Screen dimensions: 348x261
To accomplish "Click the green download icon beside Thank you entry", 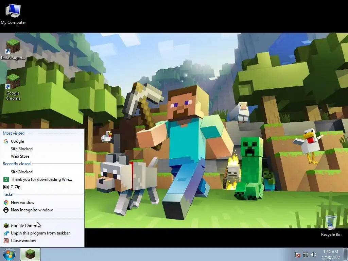I will (6, 179).
